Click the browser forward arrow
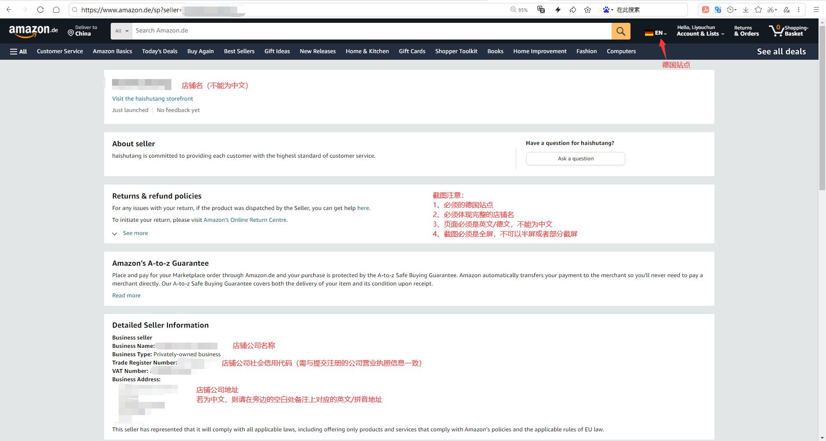 click(x=25, y=9)
